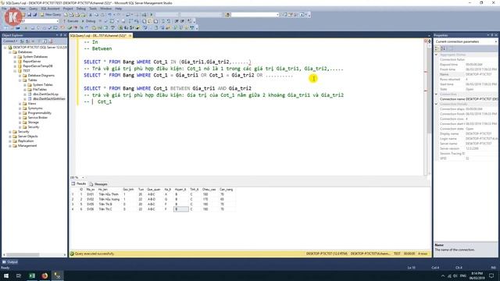Viewport: 500px width, 281px height.
Task: Open the Project menu
Action: (x=68, y=9)
